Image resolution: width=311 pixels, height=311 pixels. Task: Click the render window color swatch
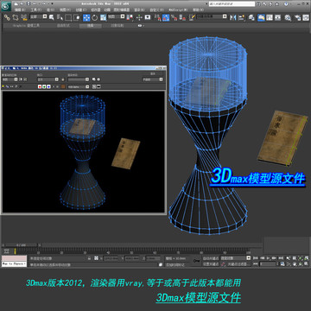tap(63, 86)
